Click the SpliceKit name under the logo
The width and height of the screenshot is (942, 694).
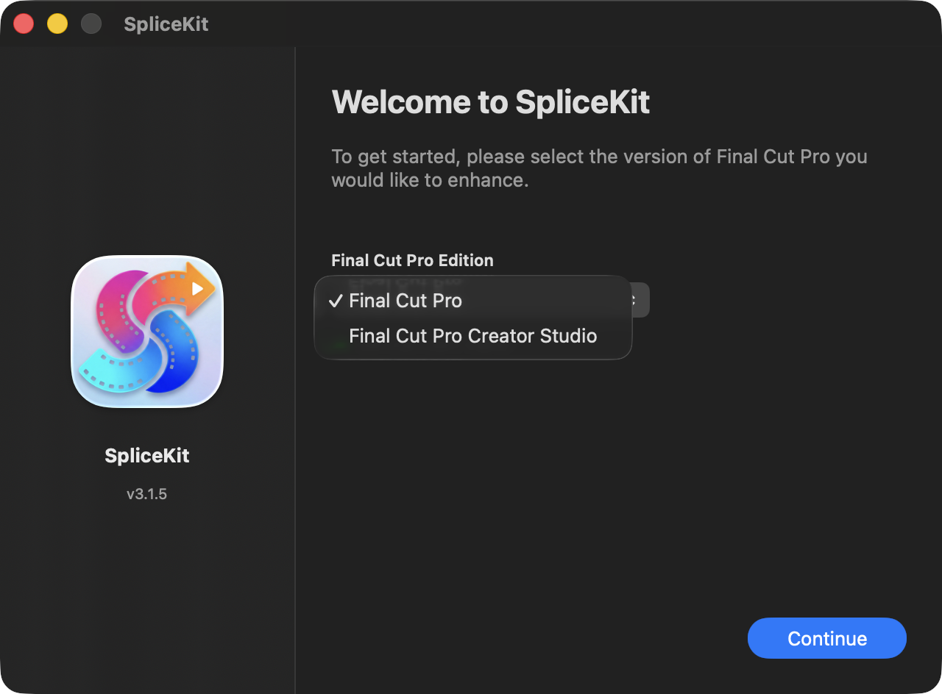click(147, 456)
